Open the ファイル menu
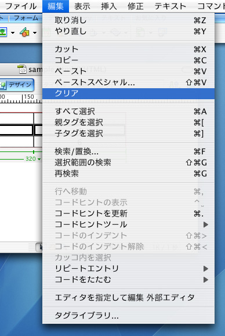Viewport: 225px width, 336px height. 21,6
